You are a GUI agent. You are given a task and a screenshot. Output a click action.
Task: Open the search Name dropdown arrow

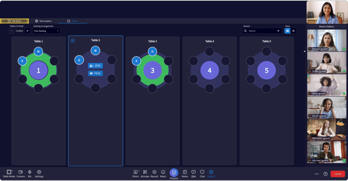pyautogui.click(x=278, y=31)
